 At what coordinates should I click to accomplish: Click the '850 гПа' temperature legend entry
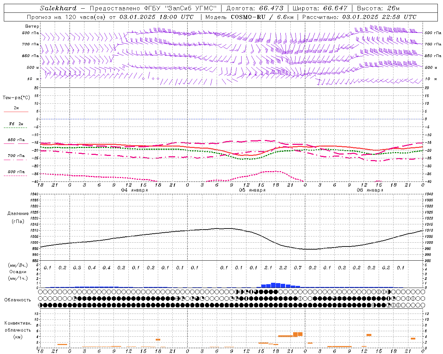[16, 140]
